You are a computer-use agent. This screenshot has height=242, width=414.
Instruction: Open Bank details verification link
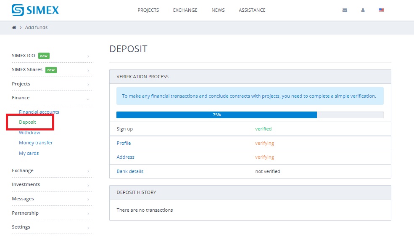(x=130, y=171)
